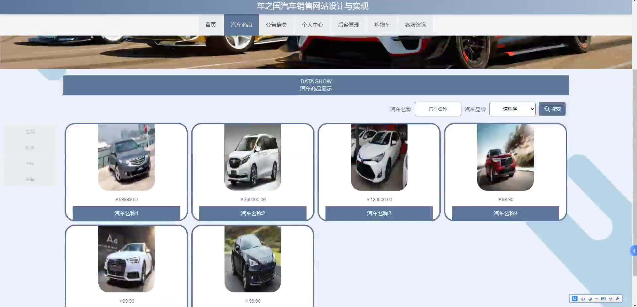
Task: Click the IME voice/skin icon beside keyboard
Action: tap(610, 299)
